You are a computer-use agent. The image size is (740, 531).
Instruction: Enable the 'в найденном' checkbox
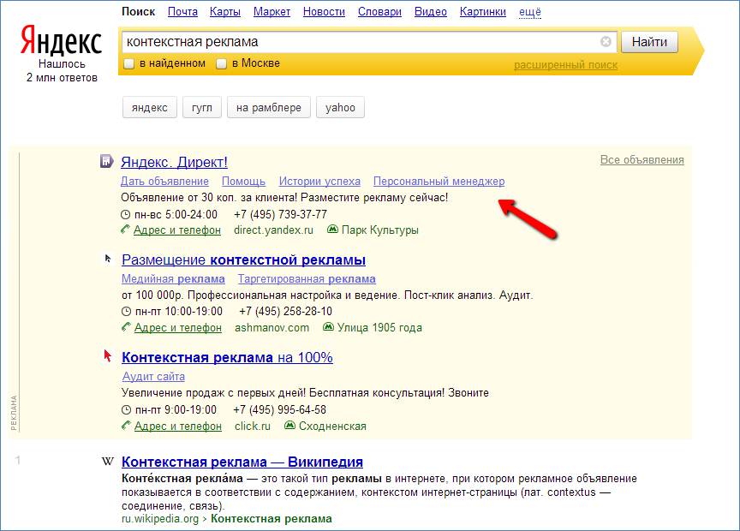(x=128, y=63)
